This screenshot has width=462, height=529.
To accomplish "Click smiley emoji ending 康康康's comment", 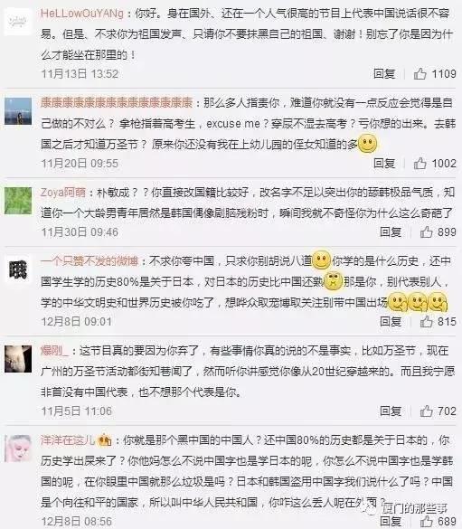I will (367, 144).
